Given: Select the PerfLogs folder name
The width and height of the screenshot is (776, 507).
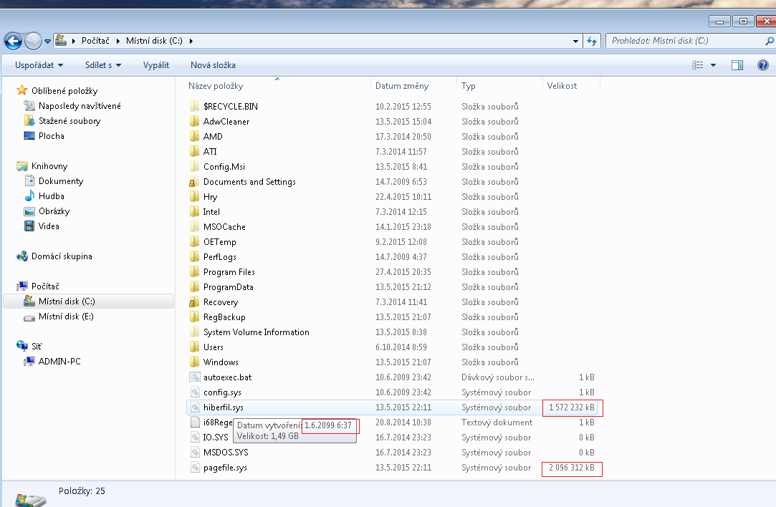Looking at the screenshot, I should tap(220, 257).
